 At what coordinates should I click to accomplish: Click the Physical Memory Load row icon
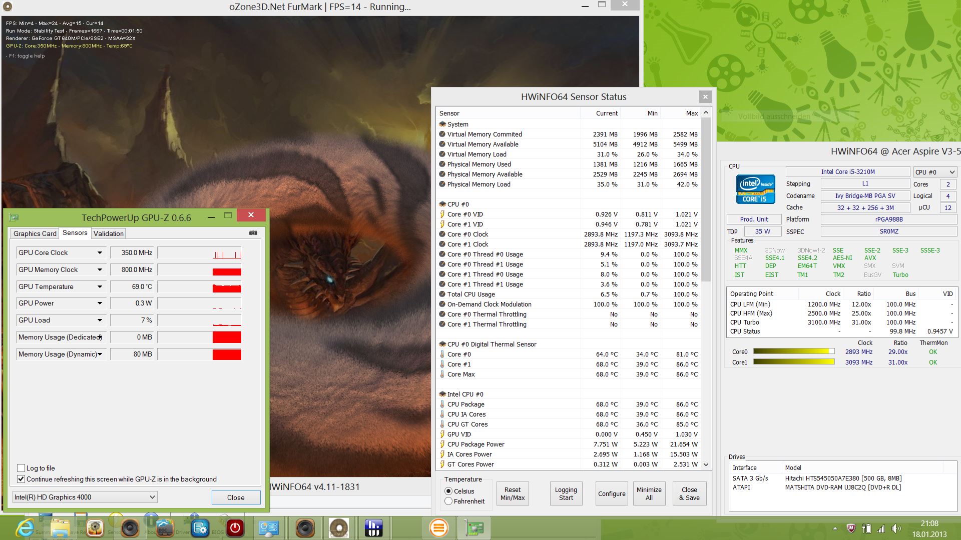pyautogui.click(x=442, y=184)
